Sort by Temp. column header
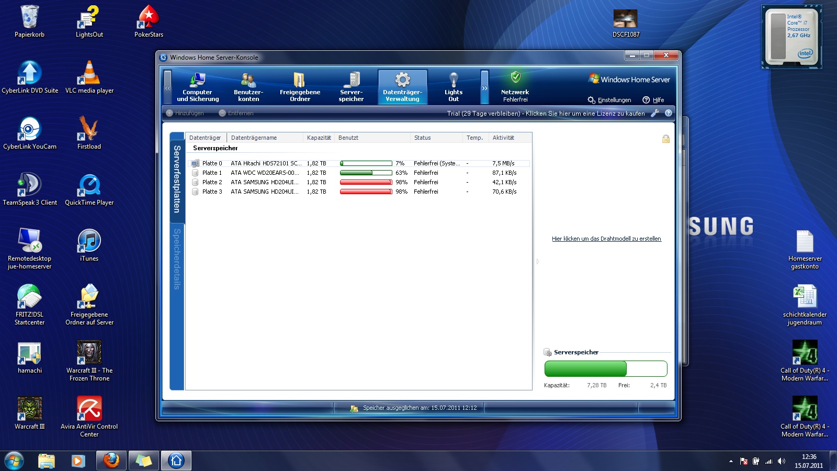 (476, 138)
